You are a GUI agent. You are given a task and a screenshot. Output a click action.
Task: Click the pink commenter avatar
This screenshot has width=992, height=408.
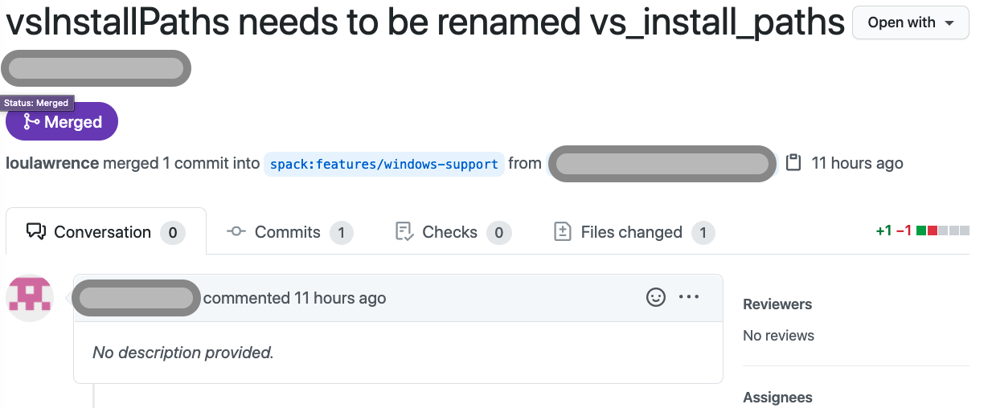pyautogui.click(x=30, y=298)
